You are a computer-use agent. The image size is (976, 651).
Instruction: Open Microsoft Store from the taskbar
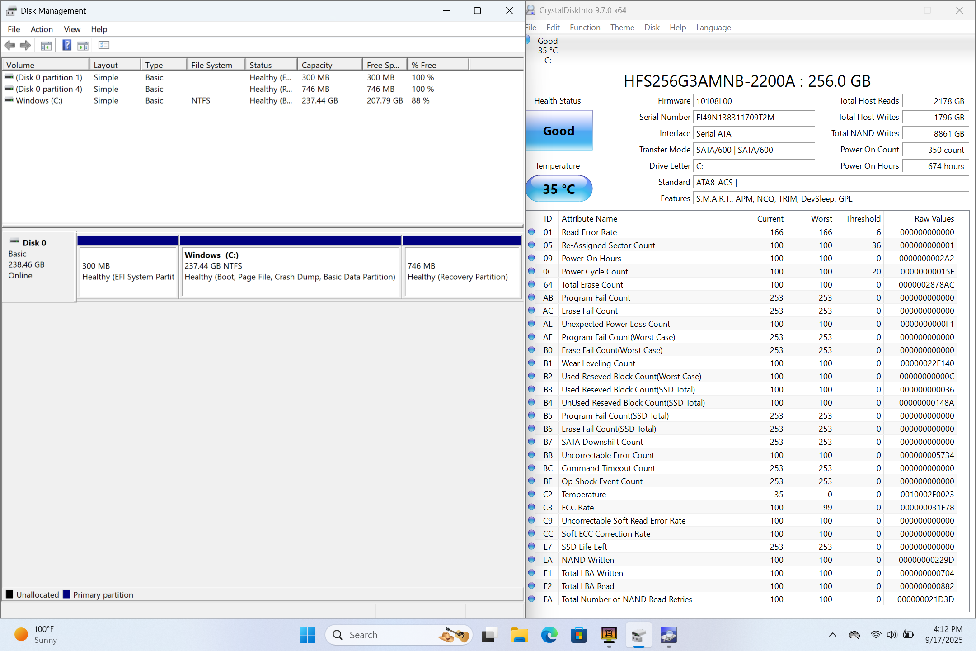(579, 635)
